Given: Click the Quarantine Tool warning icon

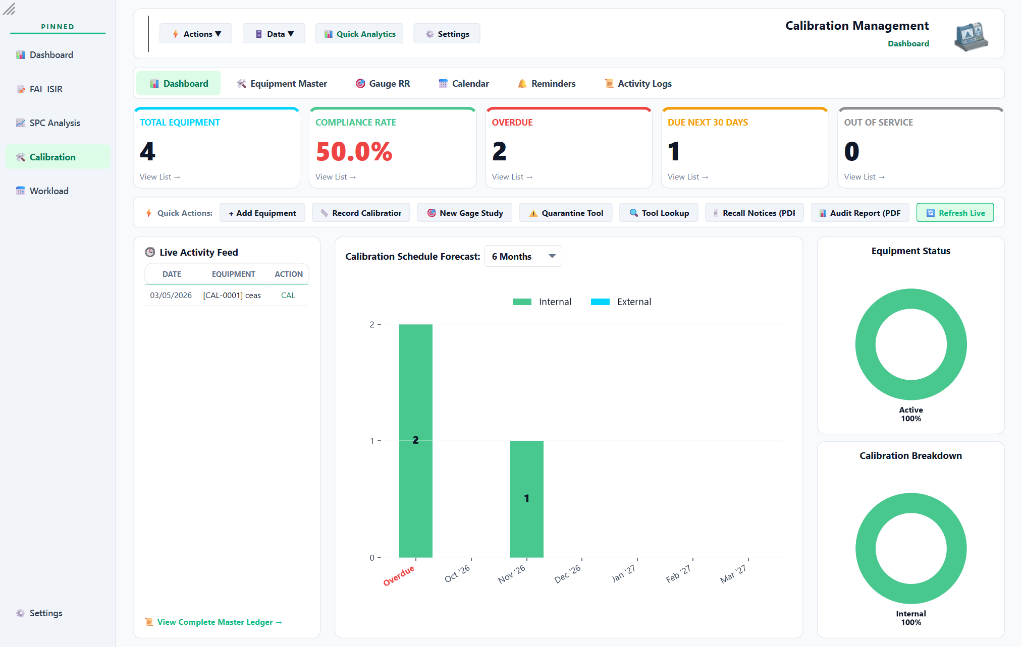Looking at the screenshot, I should pyautogui.click(x=533, y=213).
